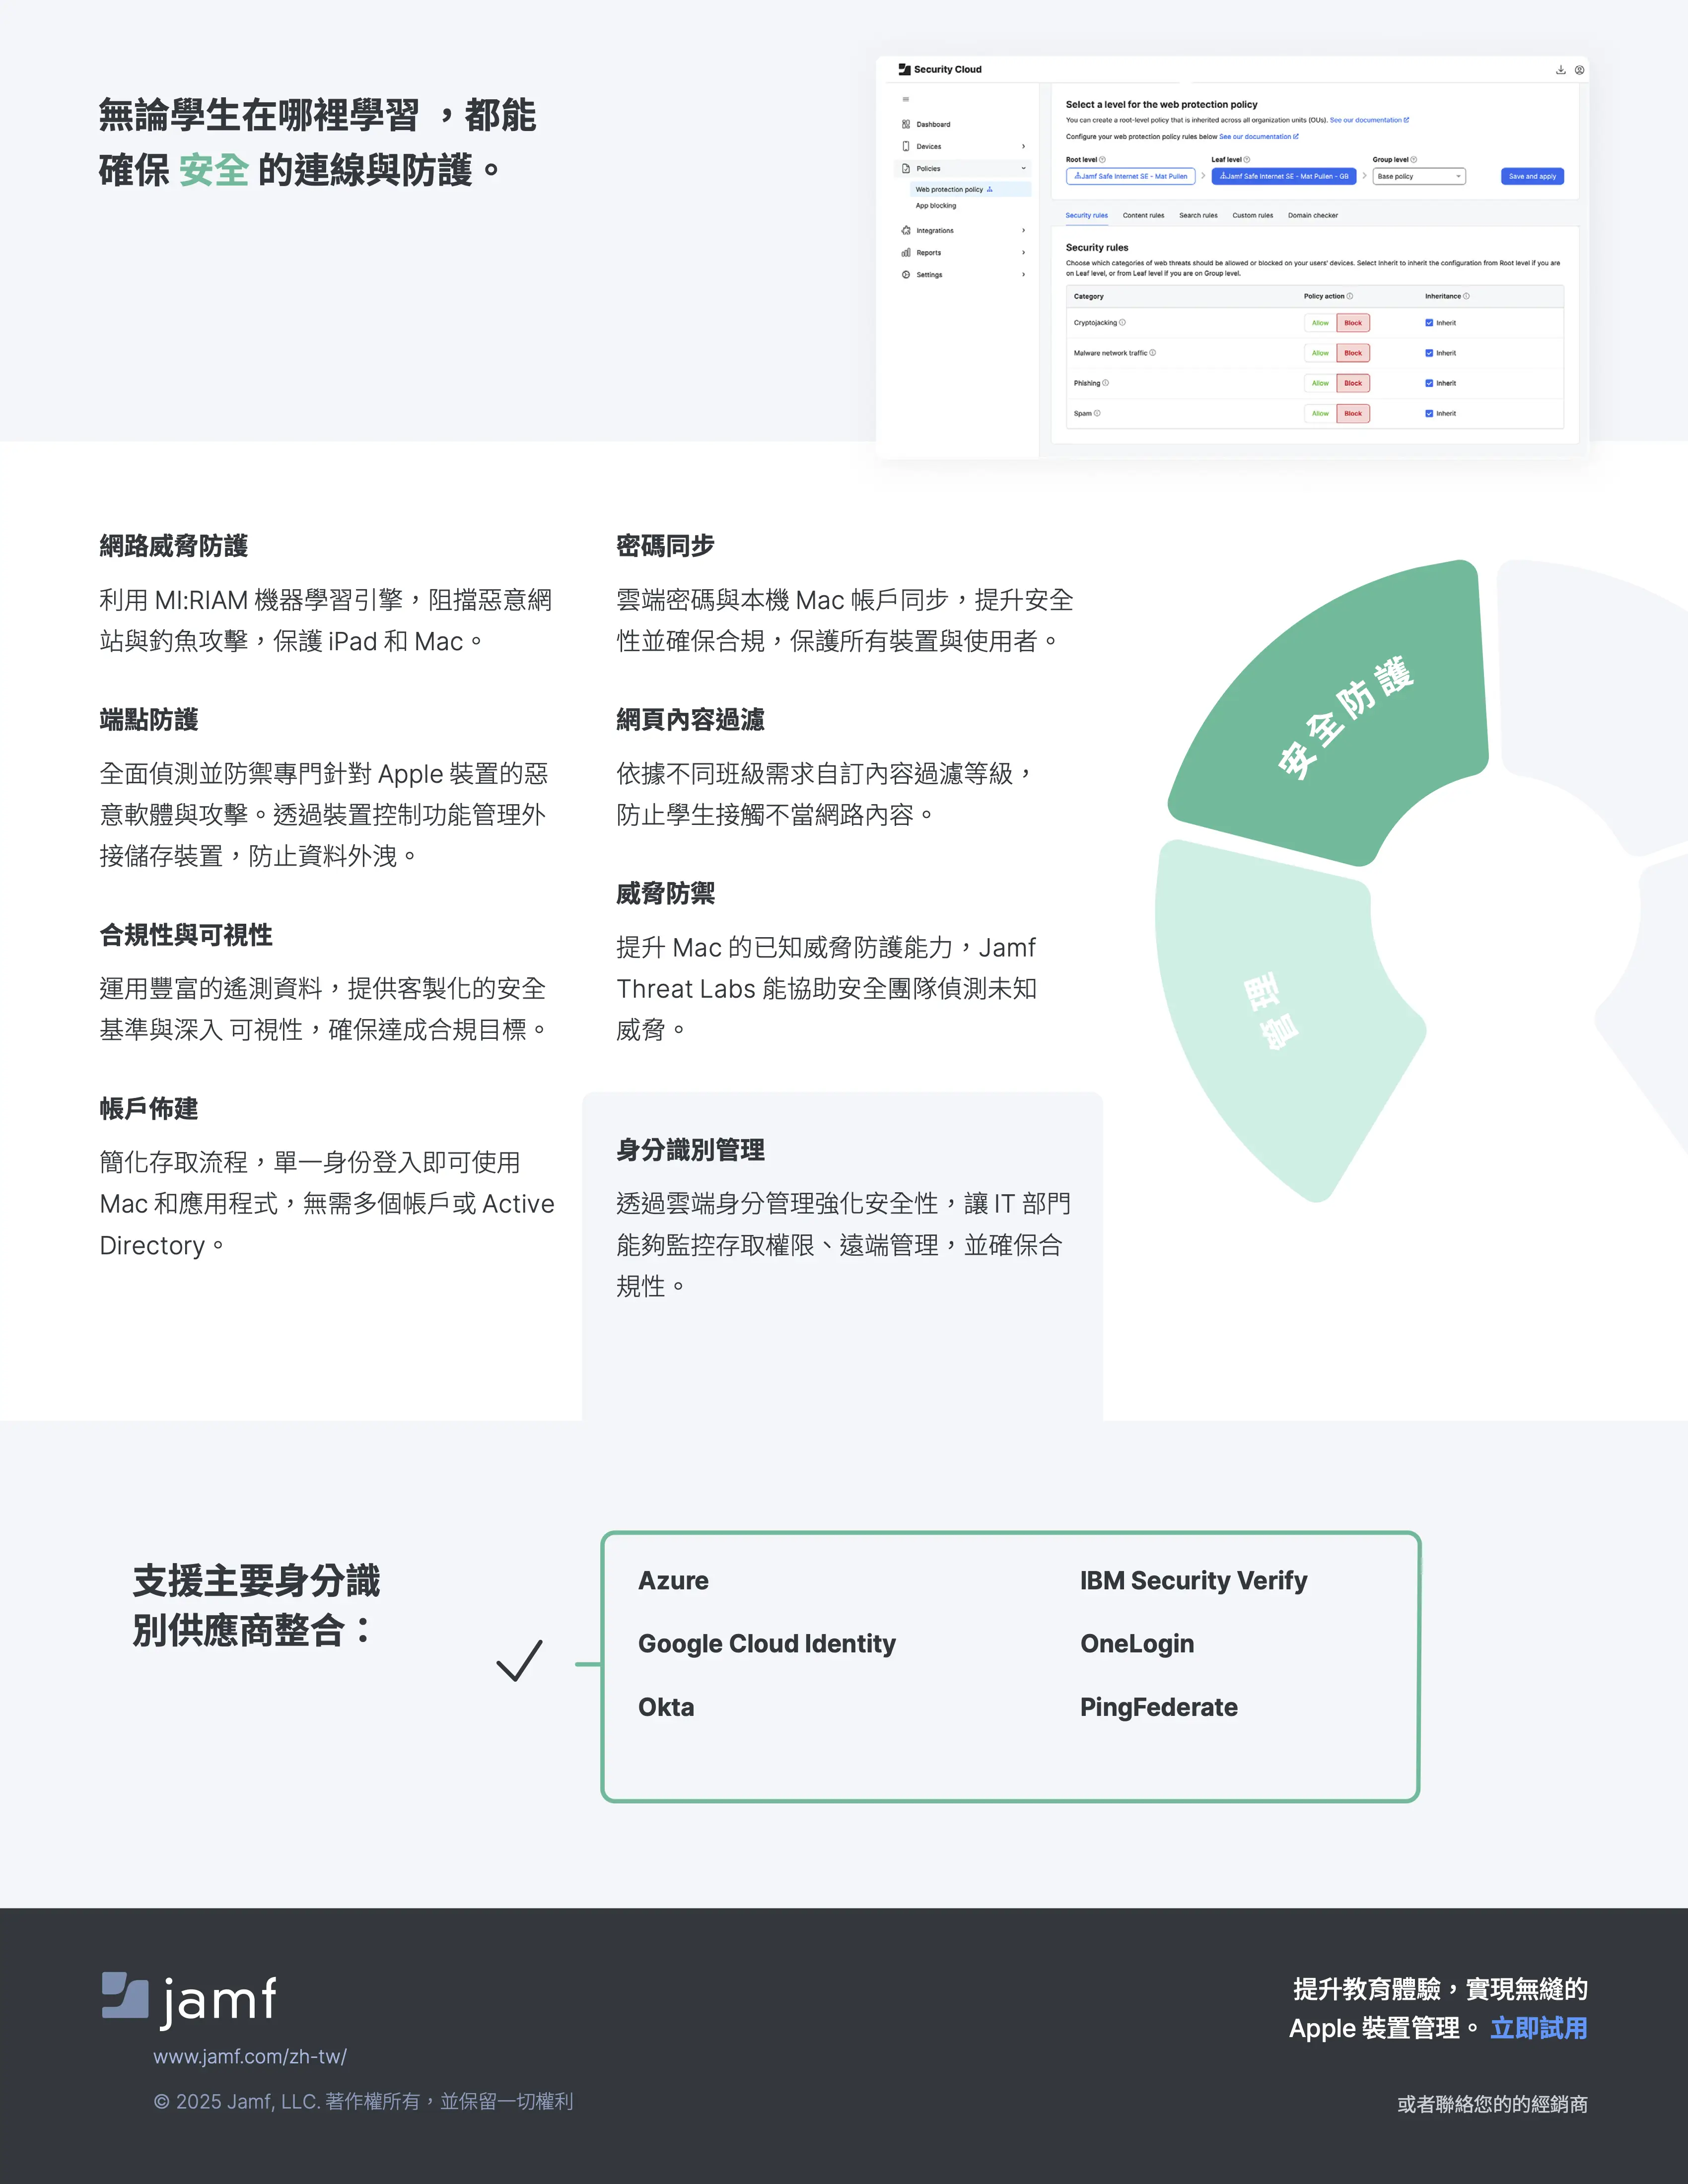The width and height of the screenshot is (1688, 2184).
Task: Toggle Inherit checkbox for Phishing
Action: pyautogui.click(x=1429, y=383)
